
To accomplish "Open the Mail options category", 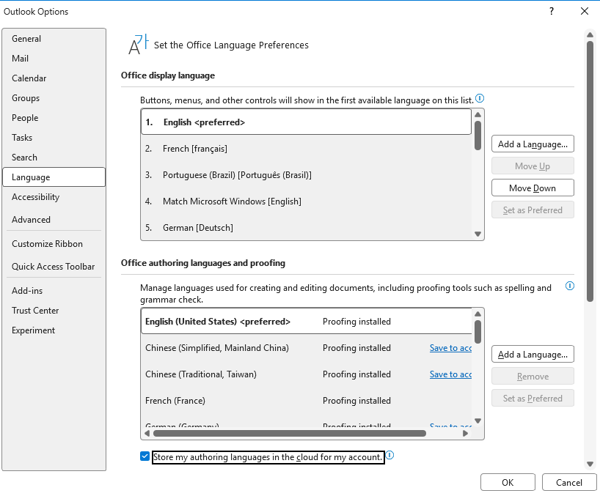I will tap(54, 59).
